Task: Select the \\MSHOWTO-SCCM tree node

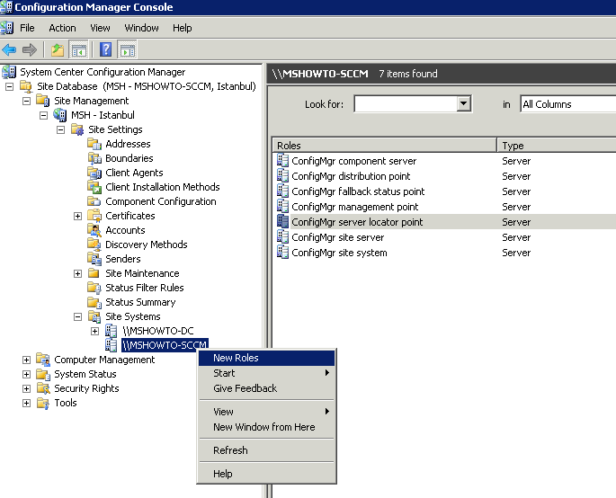Action: click(165, 345)
